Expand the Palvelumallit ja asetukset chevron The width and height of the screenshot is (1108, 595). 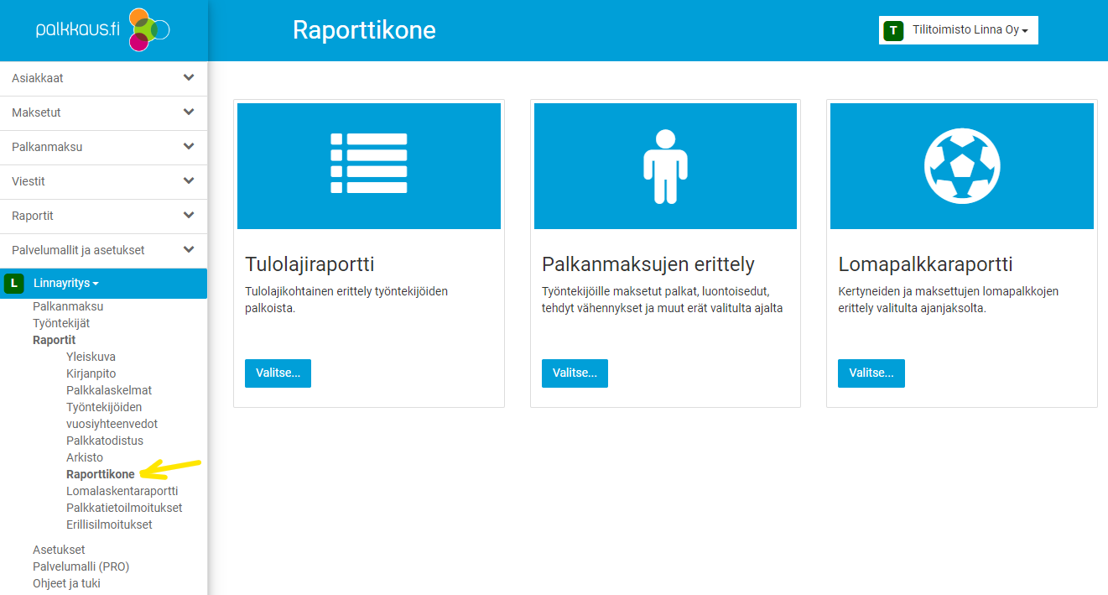[189, 249]
